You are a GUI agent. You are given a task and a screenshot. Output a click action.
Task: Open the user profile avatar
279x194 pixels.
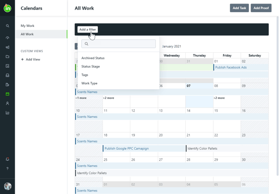pyautogui.click(x=8, y=186)
